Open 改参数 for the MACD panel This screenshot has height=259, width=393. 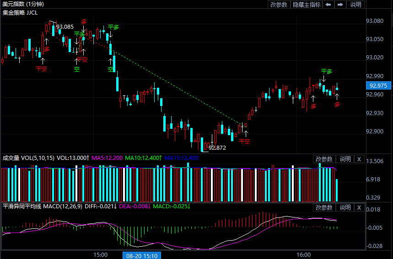coord(323,207)
